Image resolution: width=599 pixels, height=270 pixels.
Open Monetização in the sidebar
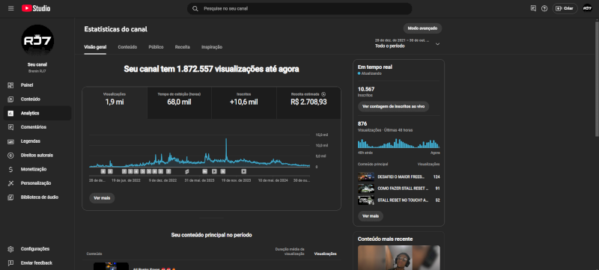37,169
